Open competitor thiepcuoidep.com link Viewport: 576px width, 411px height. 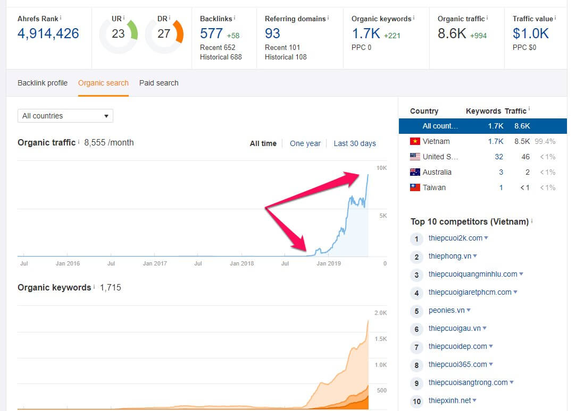458,346
